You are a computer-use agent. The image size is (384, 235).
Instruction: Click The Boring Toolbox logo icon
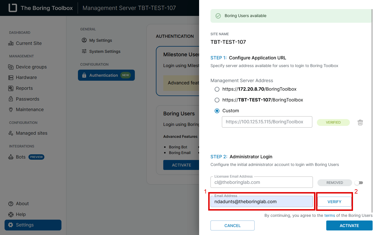(x=13, y=8)
